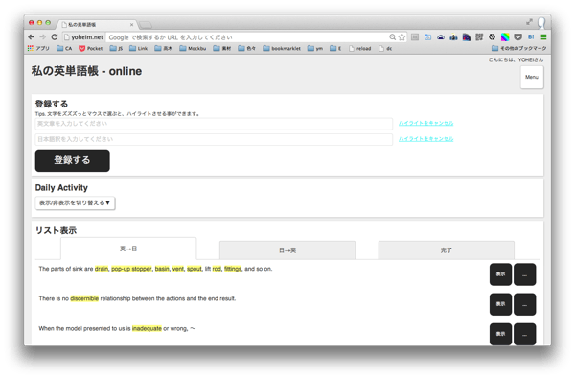
Task: Open the bookmarklet folder
Action: 282,48
